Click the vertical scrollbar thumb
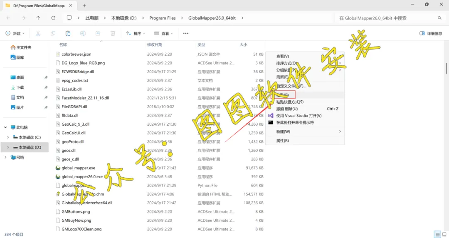449x238 pixels. [x=446, y=68]
